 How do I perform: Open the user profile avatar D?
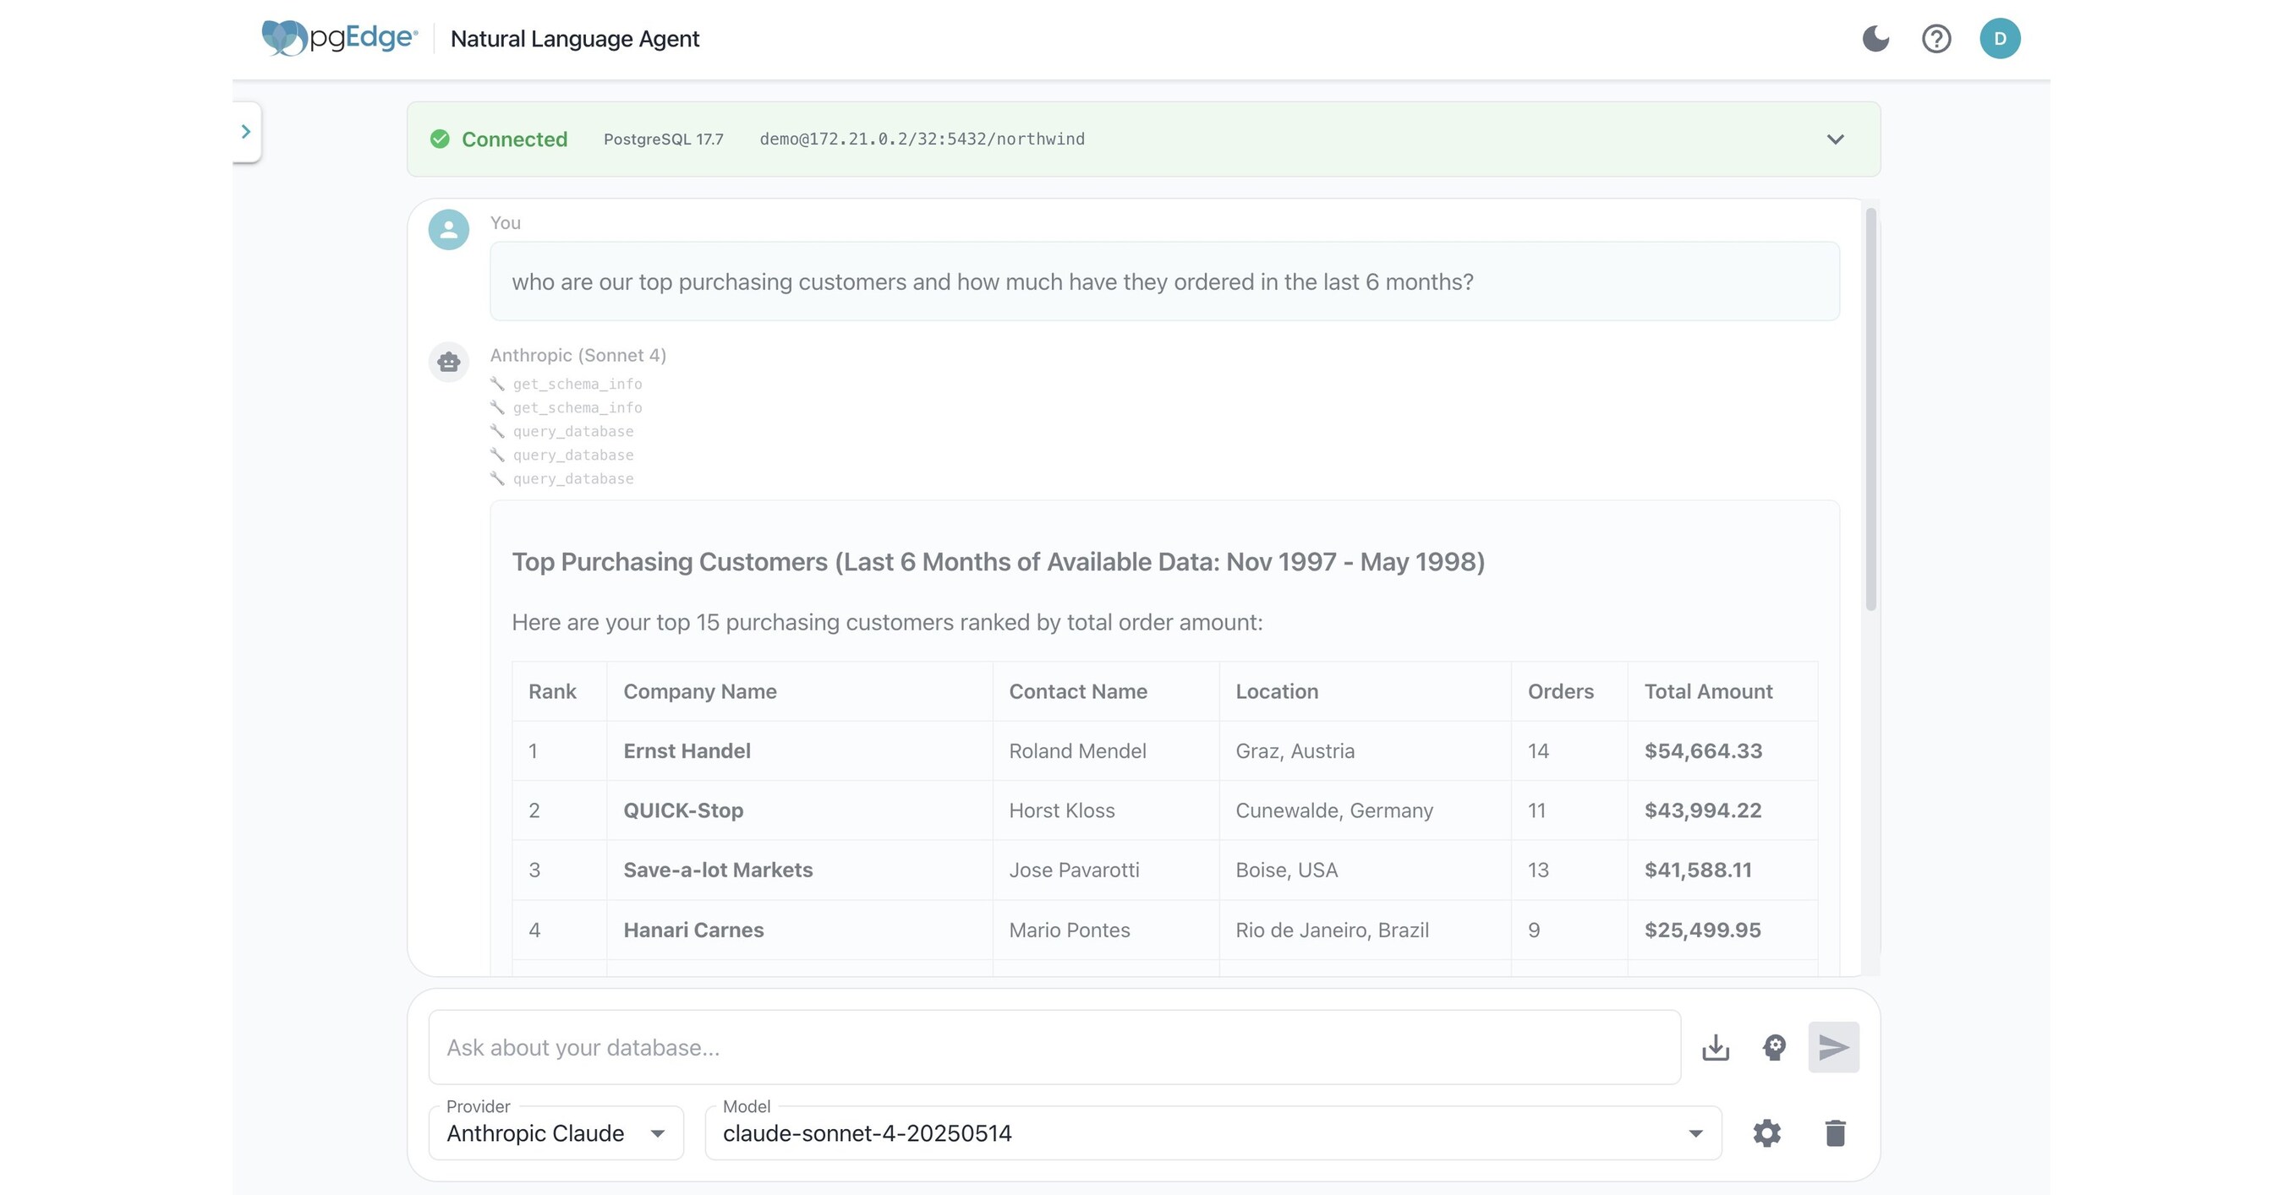(2001, 38)
